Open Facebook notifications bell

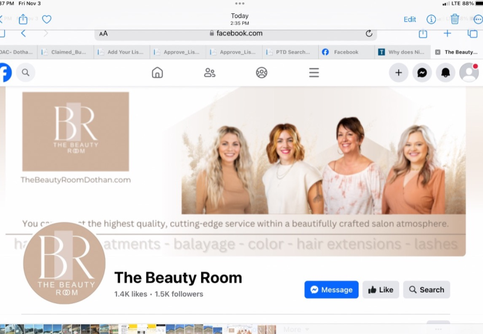point(446,72)
